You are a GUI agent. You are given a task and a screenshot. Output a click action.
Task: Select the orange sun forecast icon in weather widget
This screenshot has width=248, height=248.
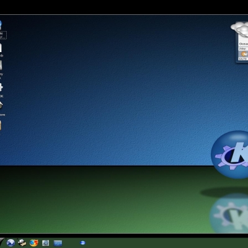[244, 54]
